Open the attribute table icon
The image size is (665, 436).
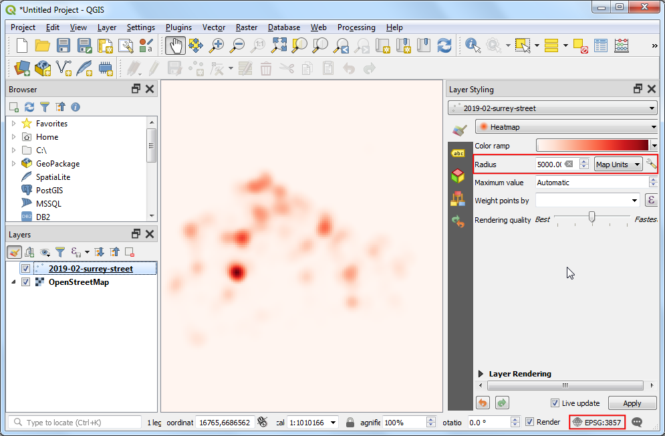tap(601, 45)
